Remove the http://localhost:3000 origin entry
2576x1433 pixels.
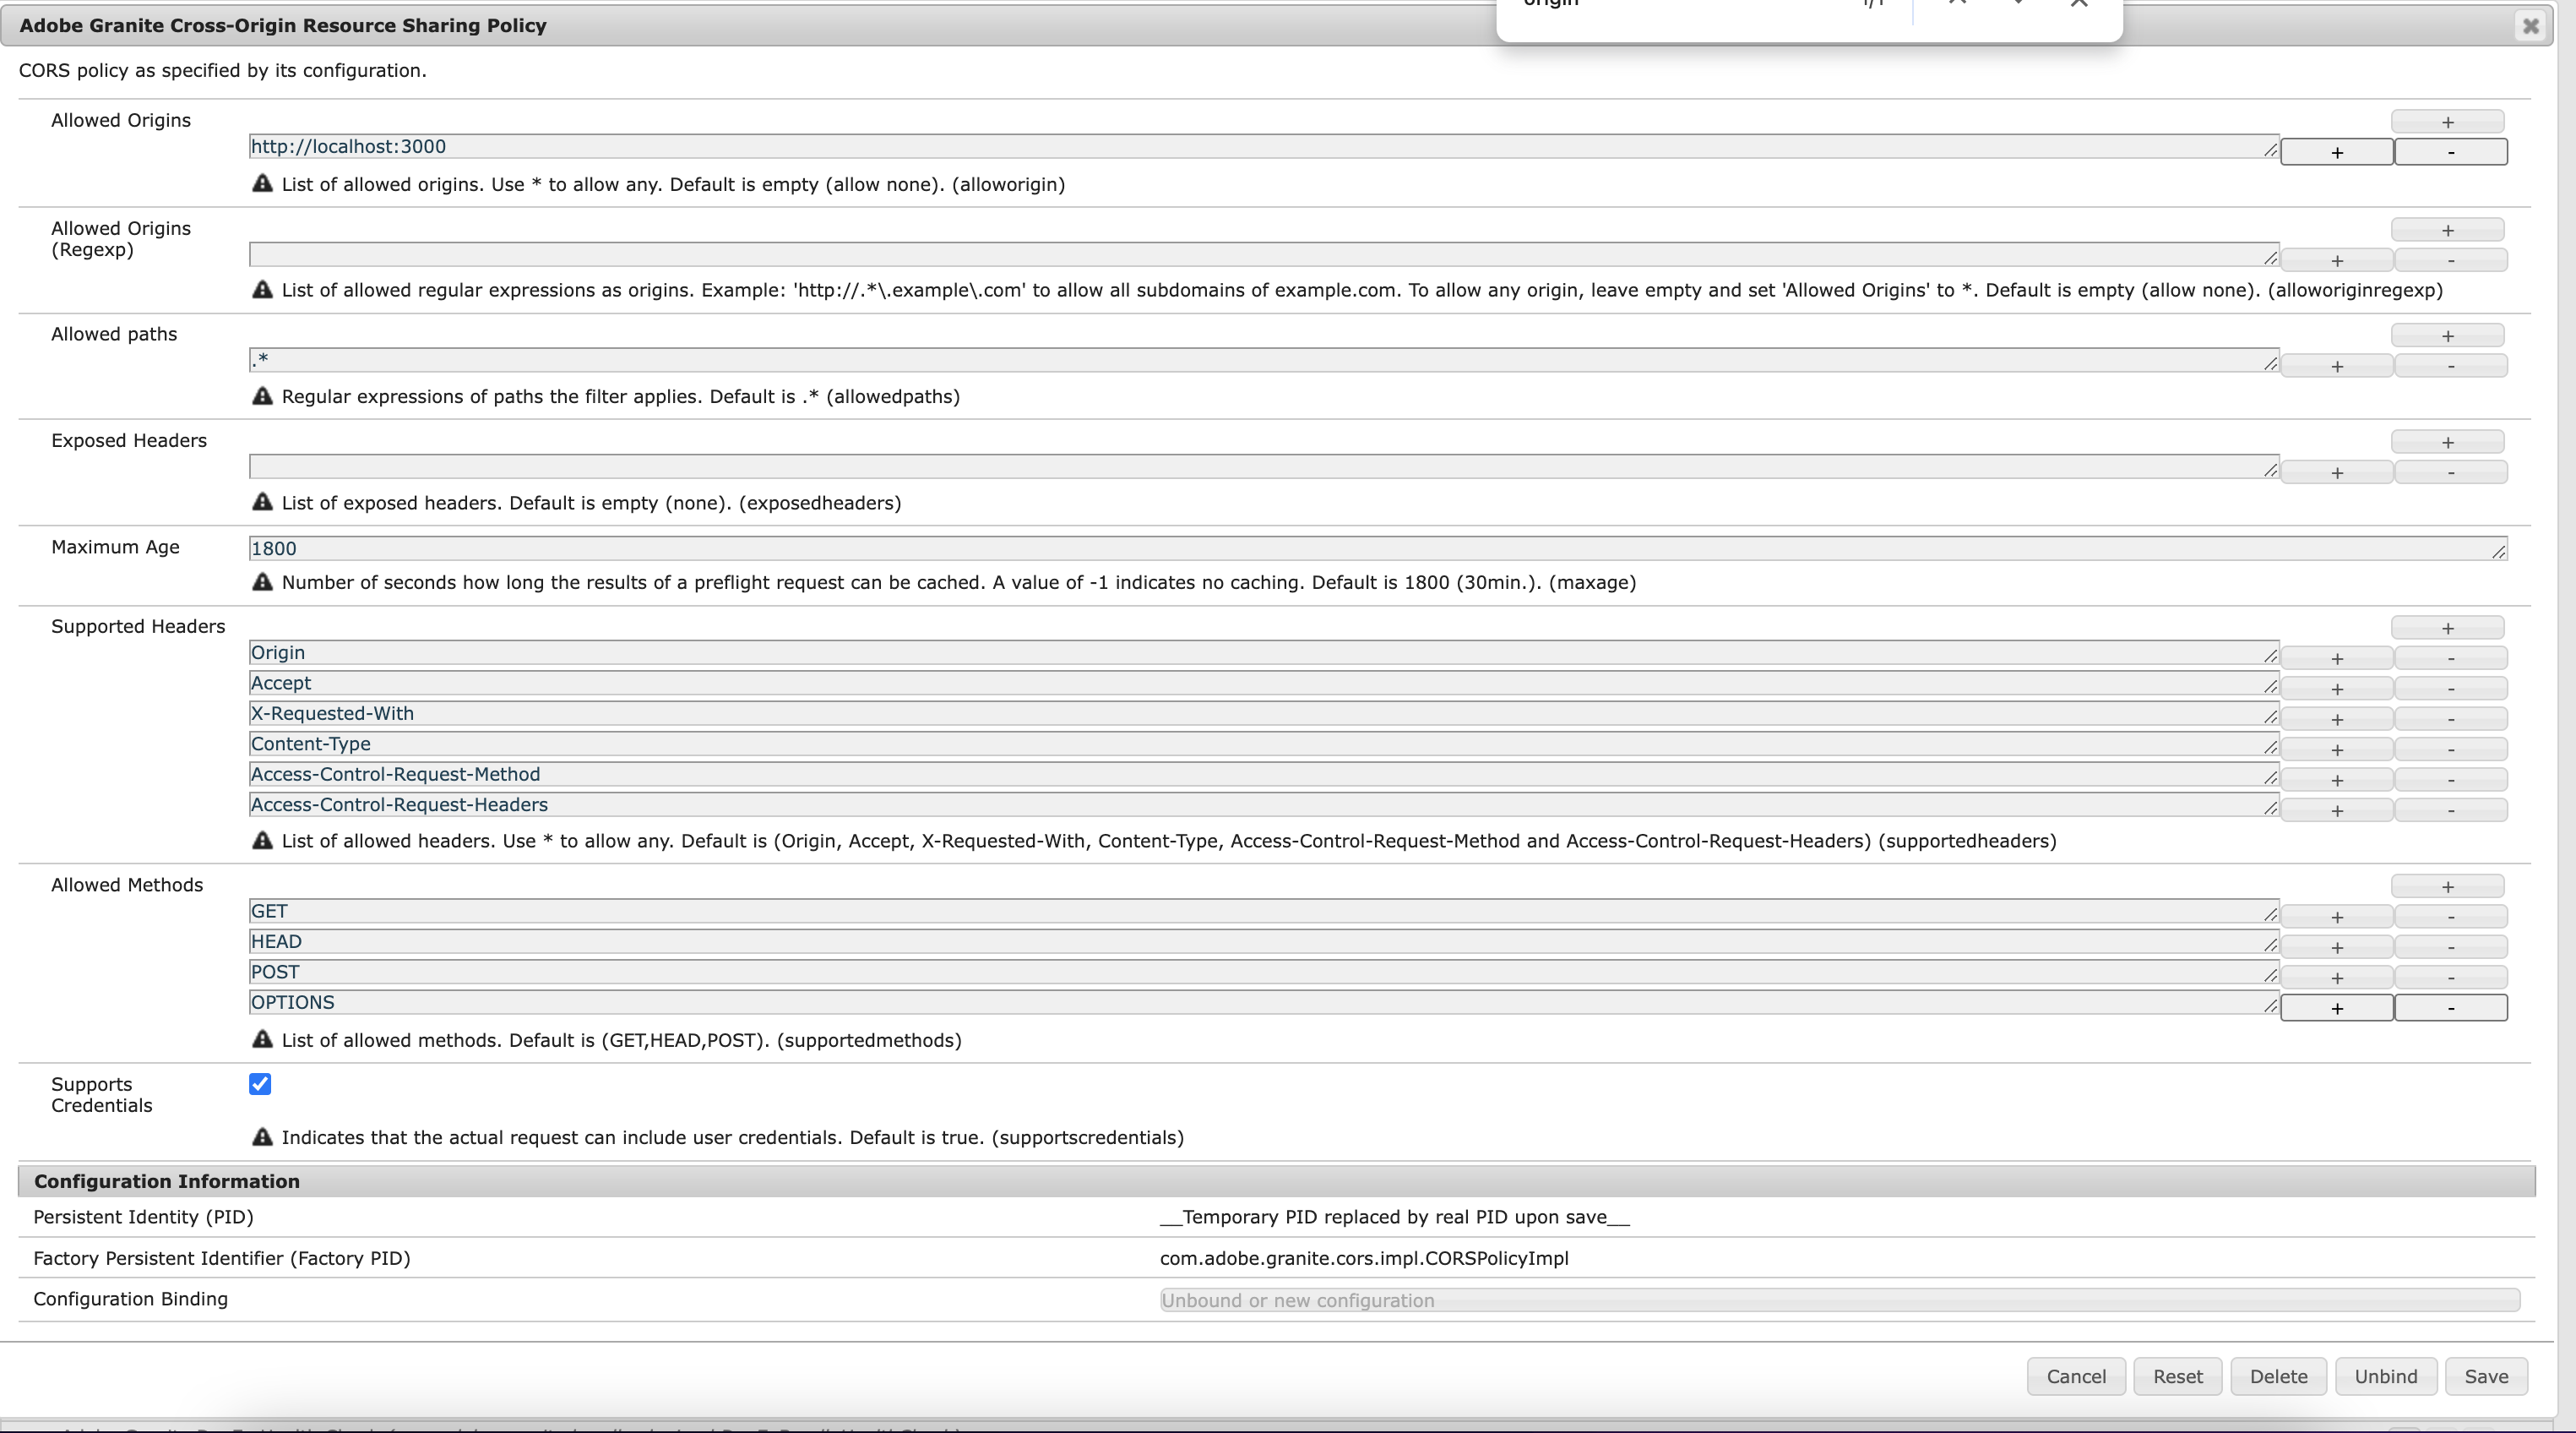click(x=2450, y=152)
